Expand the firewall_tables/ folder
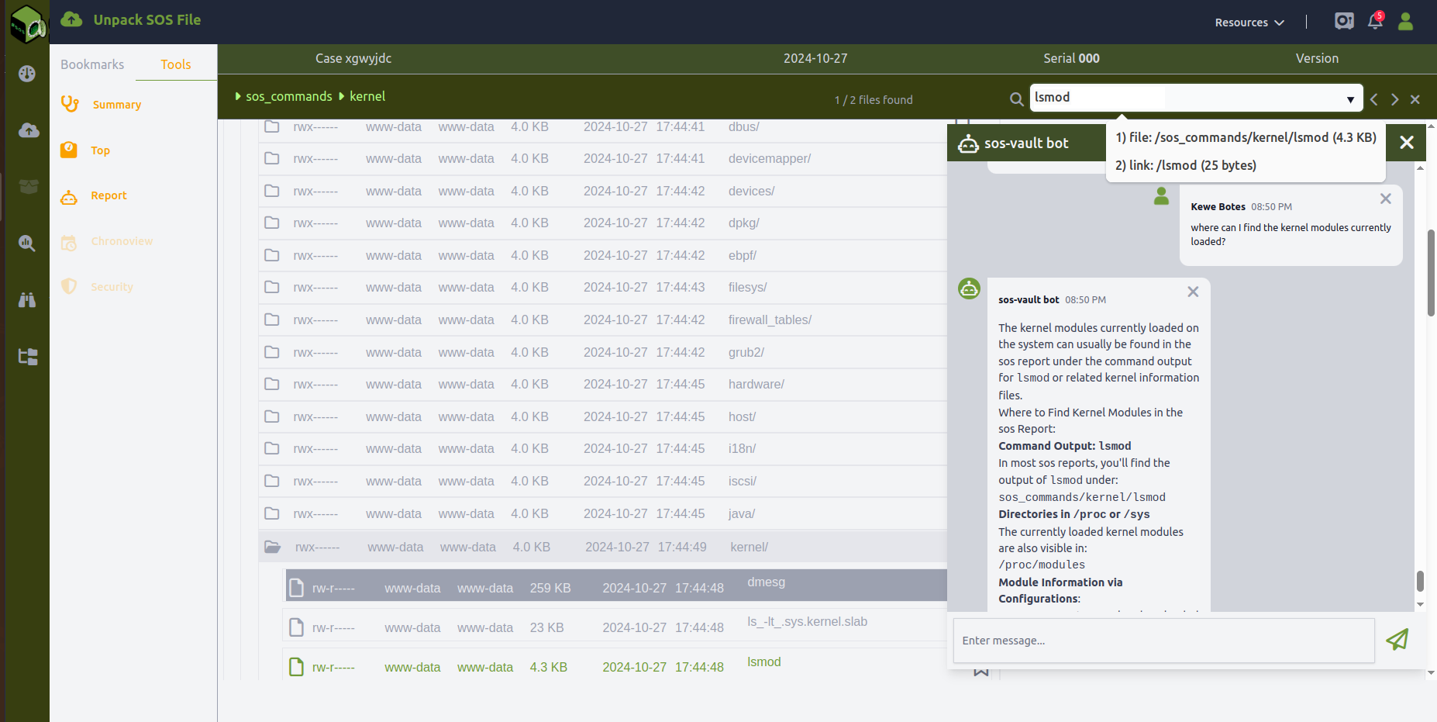This screenshot has width=1437, height=722. point(770,320)
